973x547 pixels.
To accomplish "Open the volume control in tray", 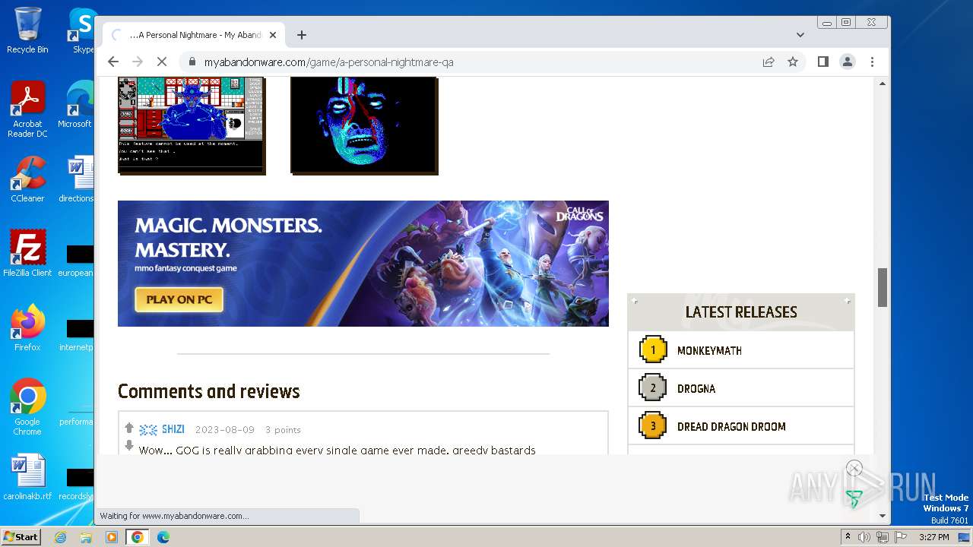I will (864, 537).
